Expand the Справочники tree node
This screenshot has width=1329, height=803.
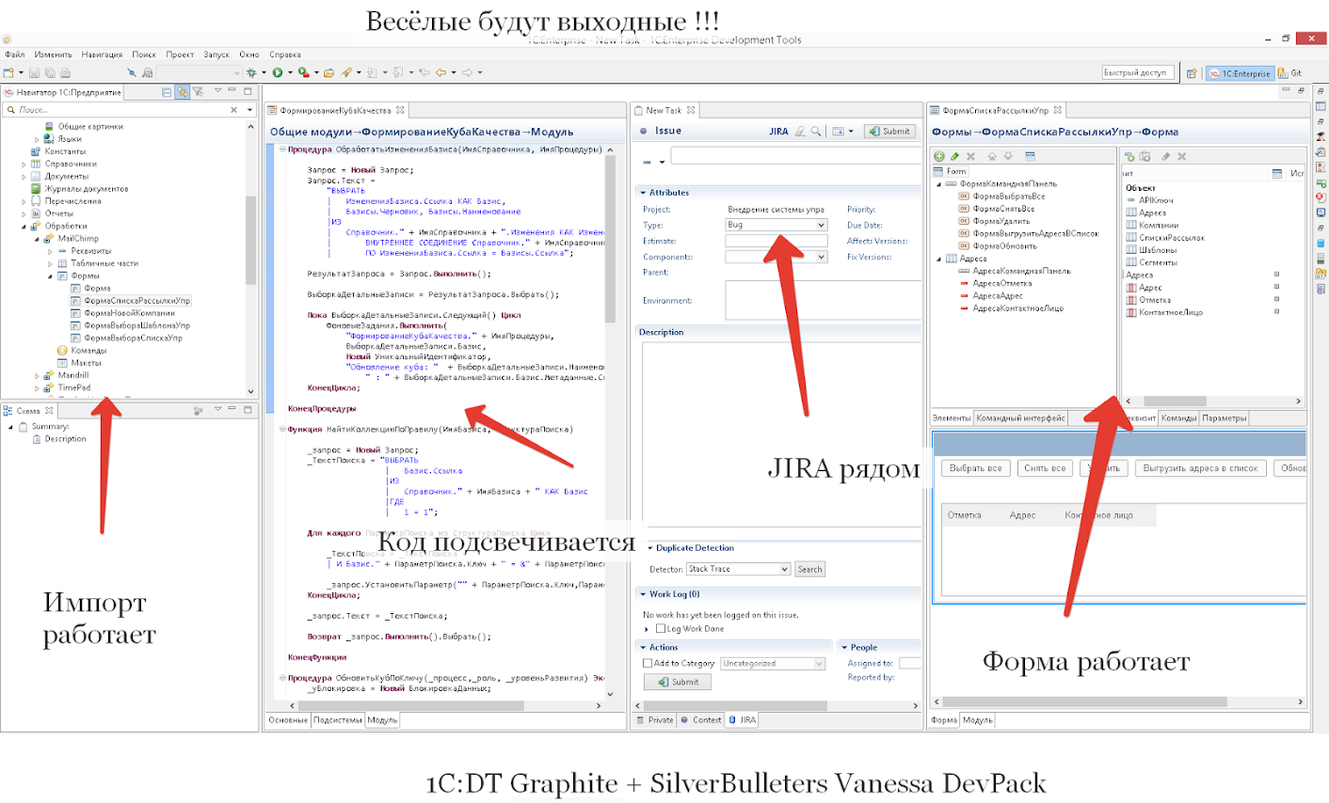[x=24, y=165]
